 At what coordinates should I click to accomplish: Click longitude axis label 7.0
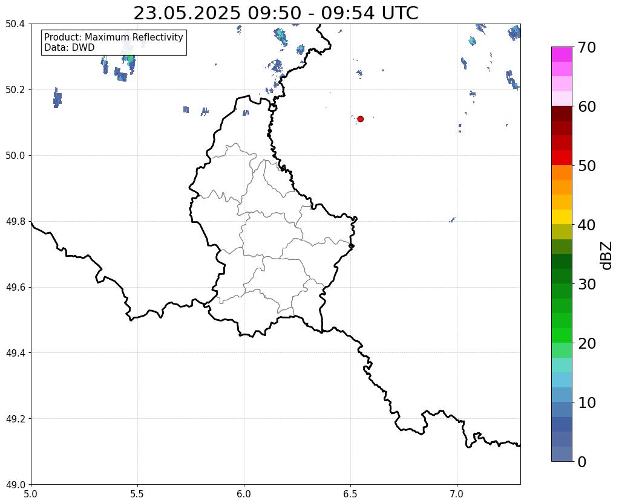[457, 494]
